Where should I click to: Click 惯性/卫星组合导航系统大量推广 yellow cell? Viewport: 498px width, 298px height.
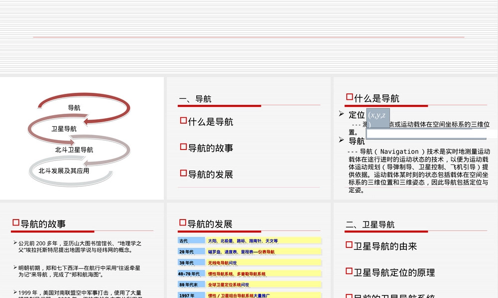[x=263, y=296]
